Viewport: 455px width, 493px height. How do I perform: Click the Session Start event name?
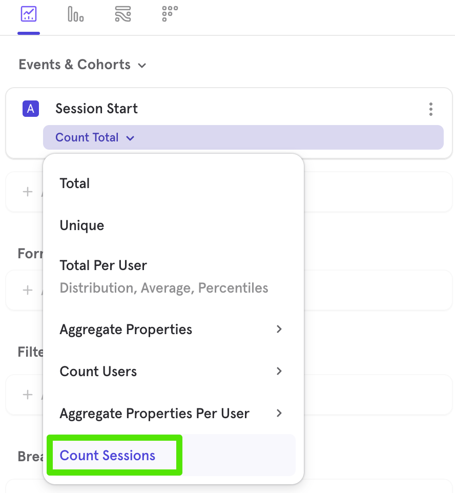point(96,109)
